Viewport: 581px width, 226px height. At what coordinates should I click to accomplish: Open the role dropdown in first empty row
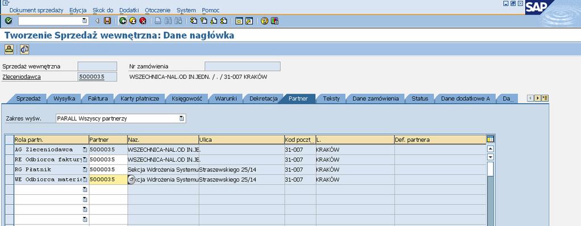pyautogui.click(x=85, y=189)
